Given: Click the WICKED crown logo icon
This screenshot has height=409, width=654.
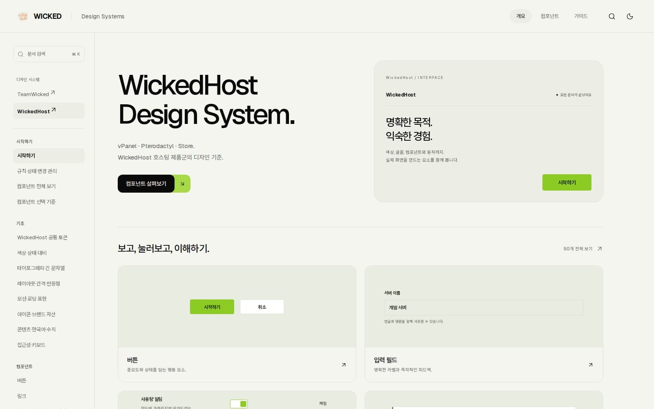Looking at the screenshot, I should point(23,16).
